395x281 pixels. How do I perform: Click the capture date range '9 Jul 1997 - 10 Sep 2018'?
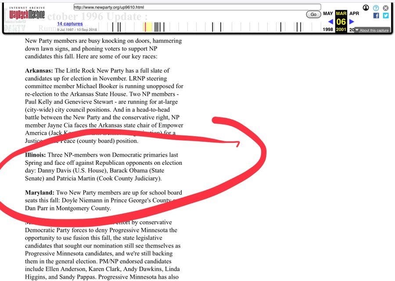tap(77, 30)
